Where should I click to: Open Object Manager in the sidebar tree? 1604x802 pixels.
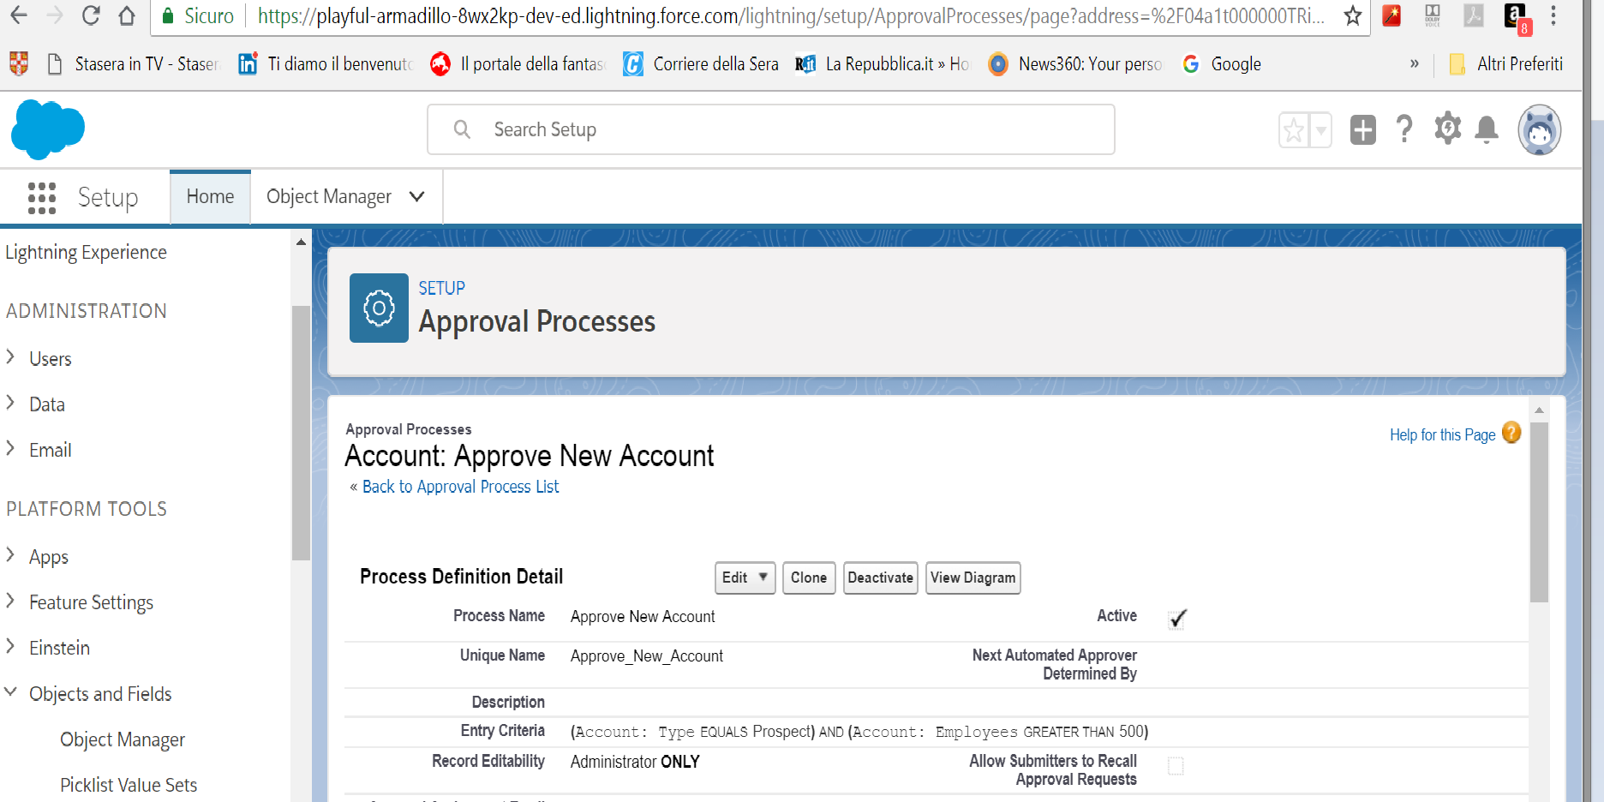click(123, 739)
